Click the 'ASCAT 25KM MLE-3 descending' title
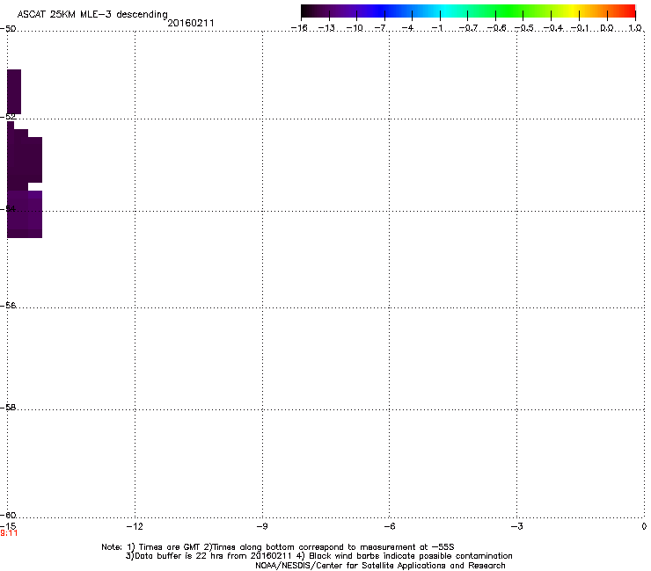Image resolution: width=651 pixels, height=571 pixels. tap(92, 15)
